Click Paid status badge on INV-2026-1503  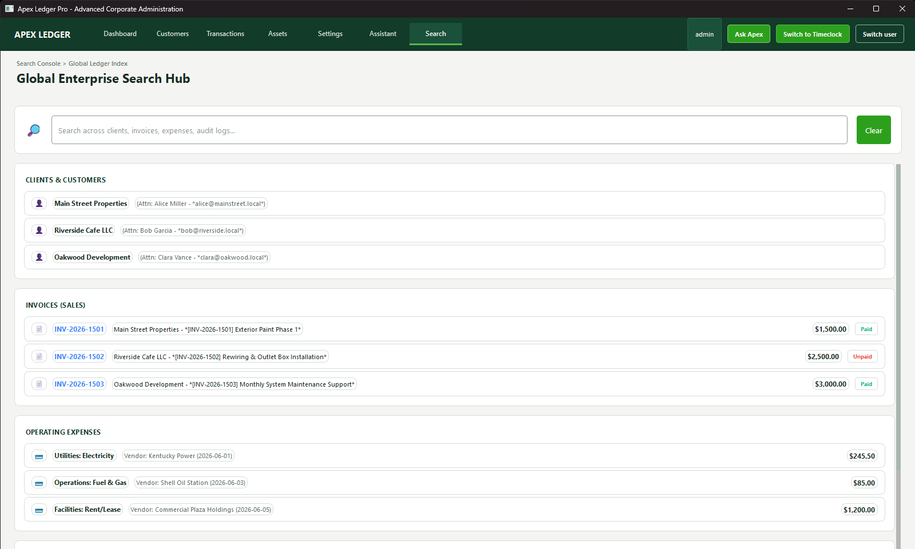[x=866, y=384]
